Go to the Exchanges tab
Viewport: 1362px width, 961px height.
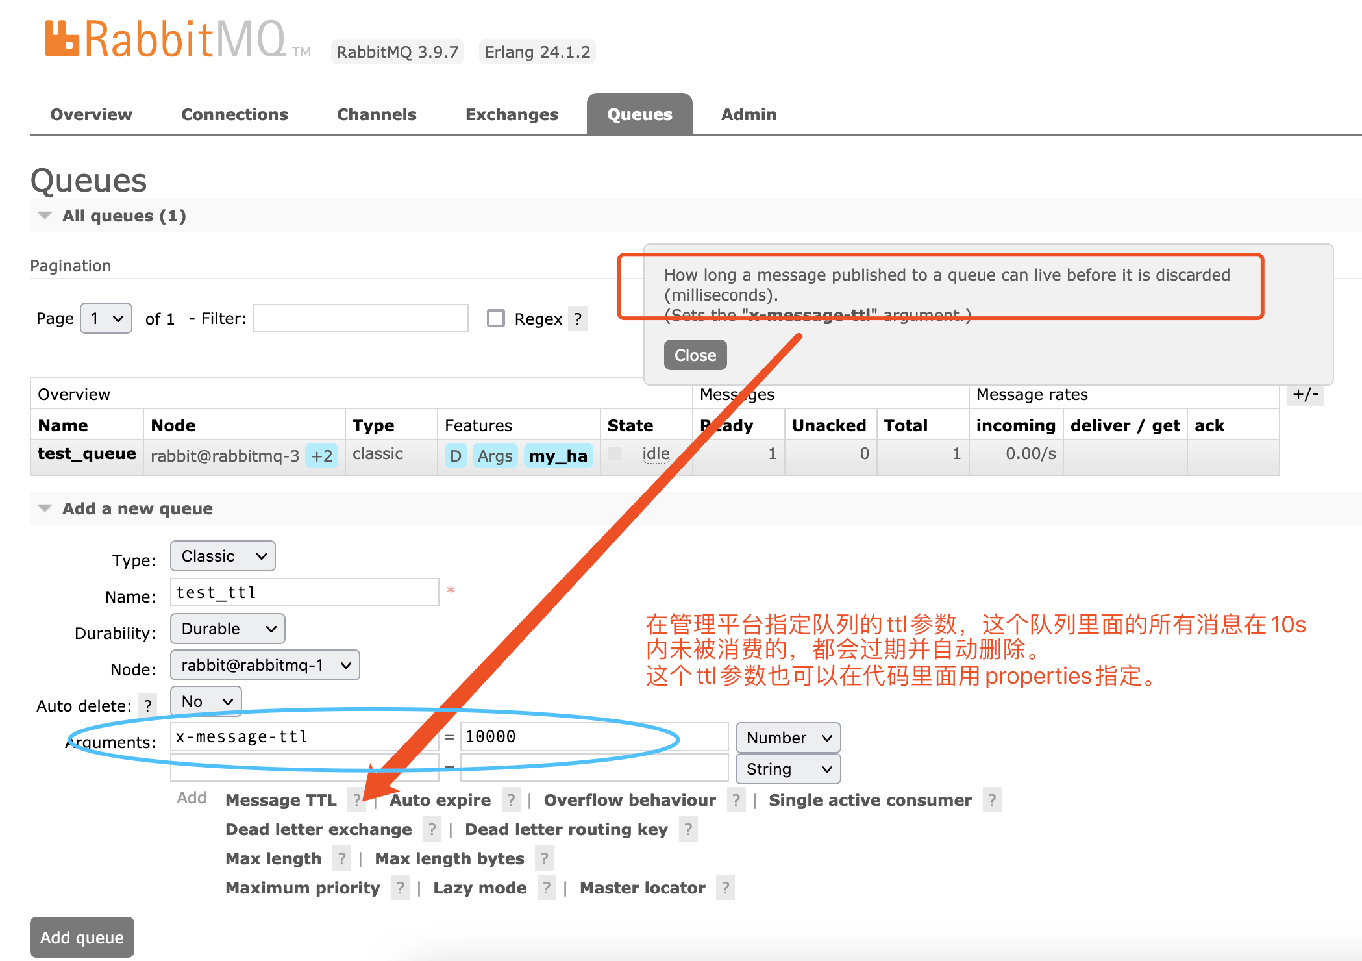click(x=512, y=114)
